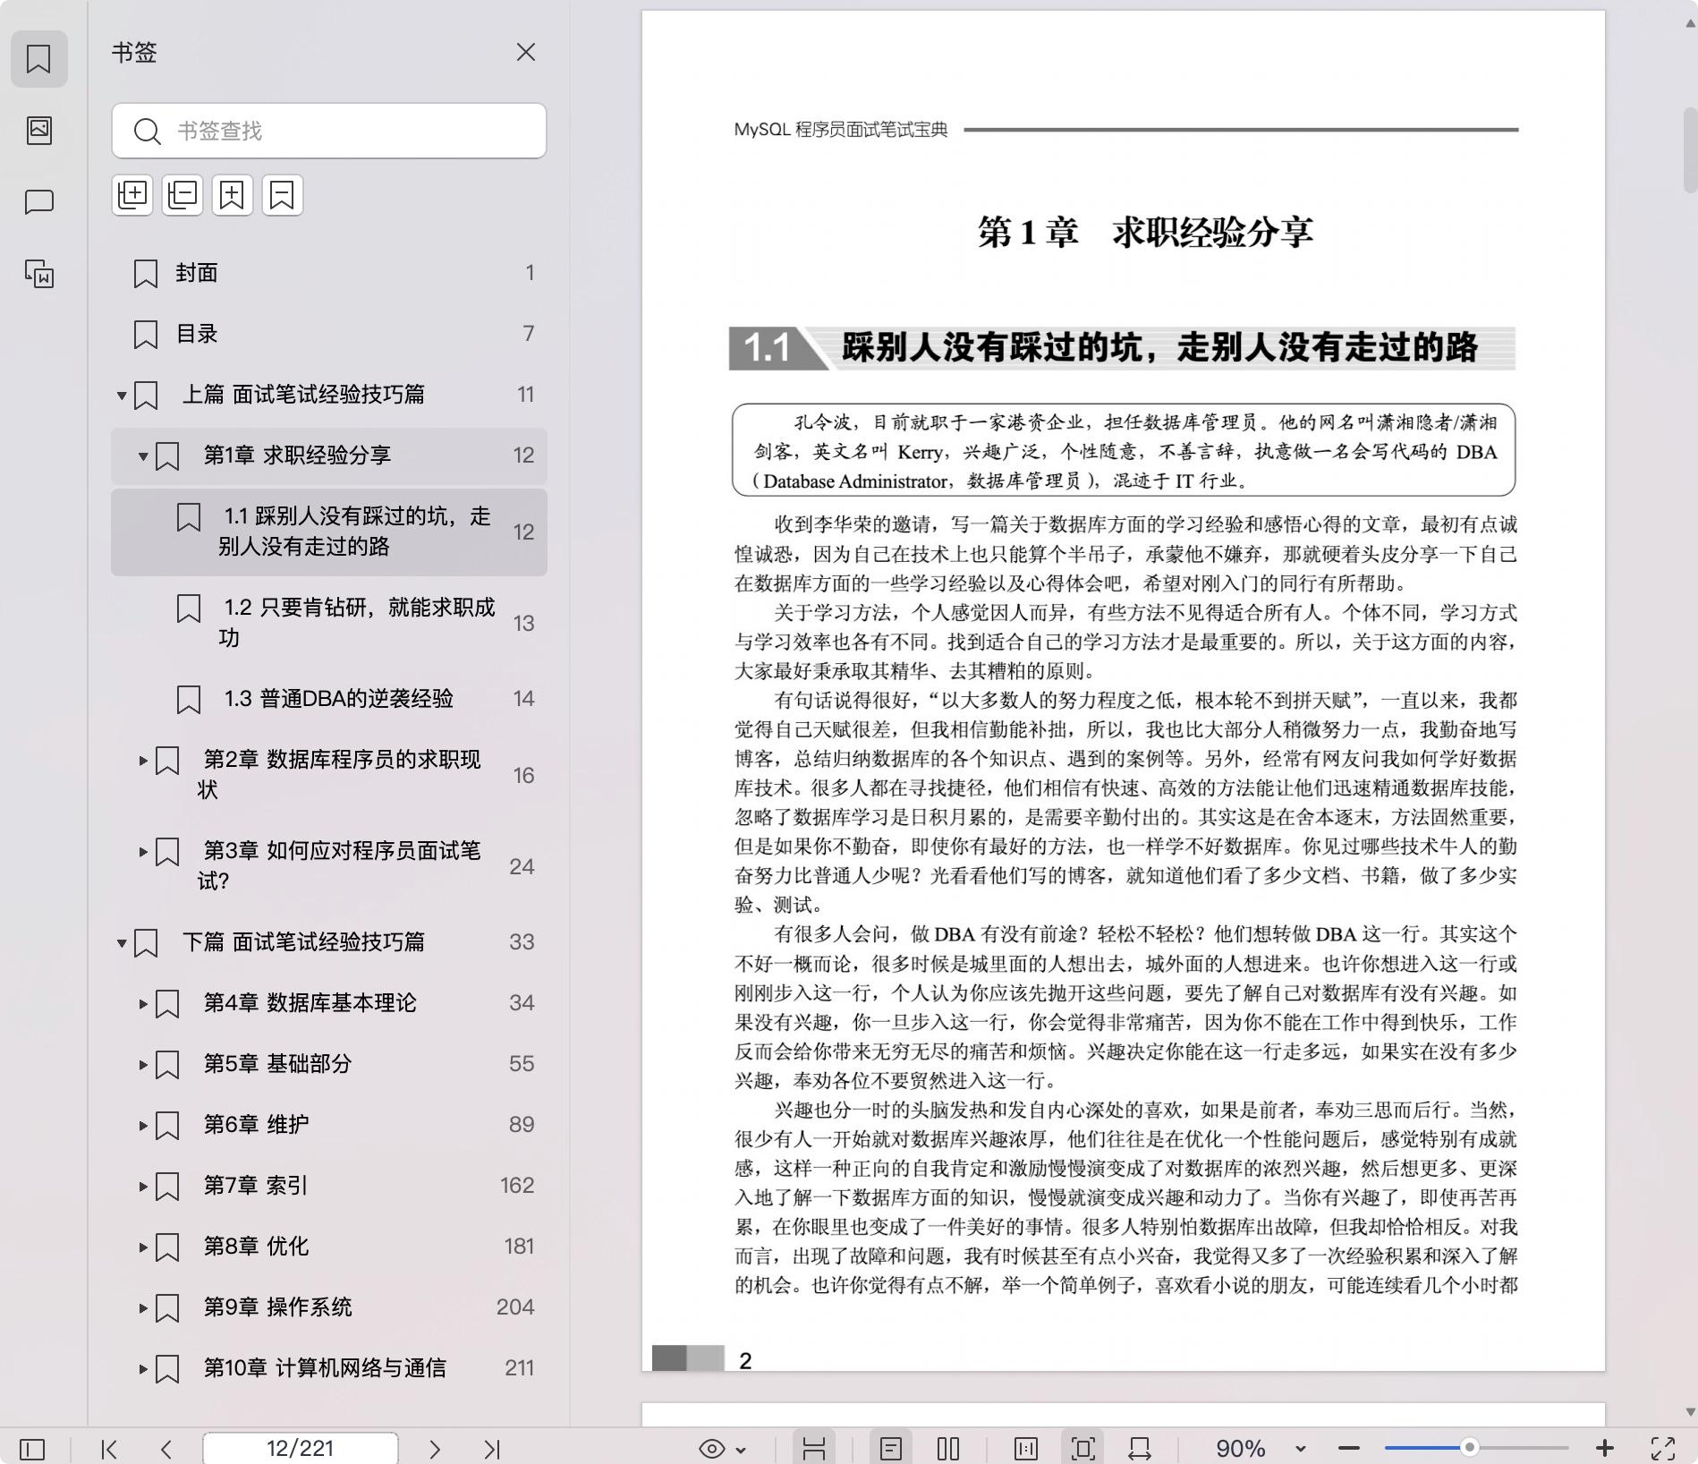Viewport: 1698px width, 1464px height.
Task: Click the scroll up arrow
Action: [1690, 24]
